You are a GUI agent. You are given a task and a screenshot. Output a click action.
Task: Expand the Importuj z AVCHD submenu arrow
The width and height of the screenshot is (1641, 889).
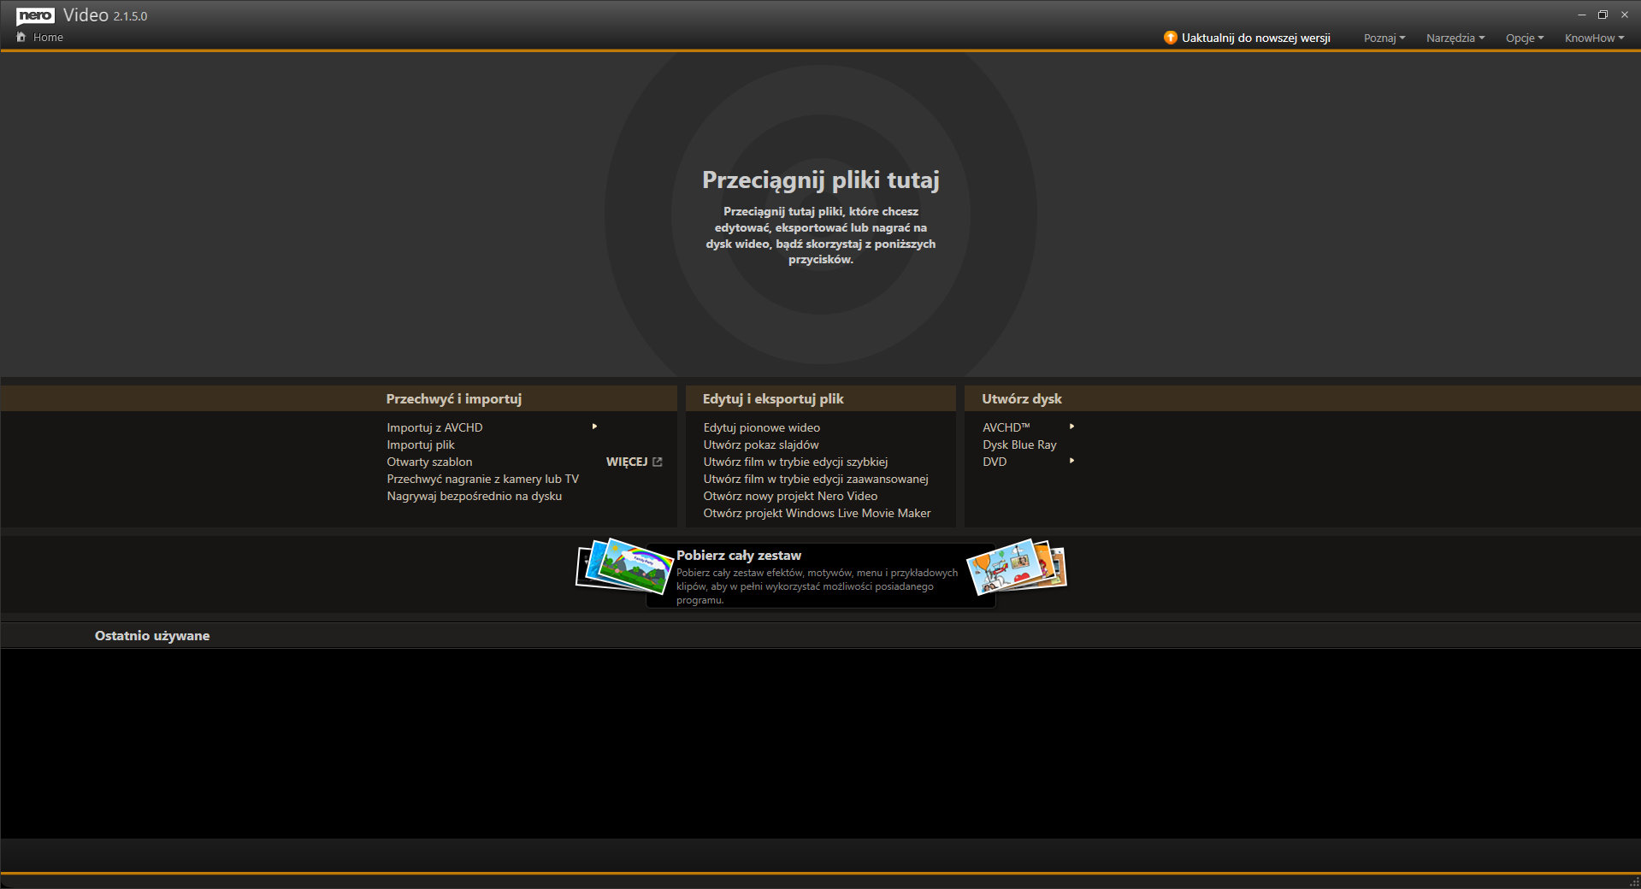pyautogui.click(x=594, y=426)
